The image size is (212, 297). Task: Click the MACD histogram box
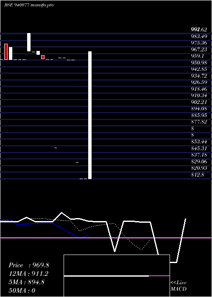(x=117, y=276)
